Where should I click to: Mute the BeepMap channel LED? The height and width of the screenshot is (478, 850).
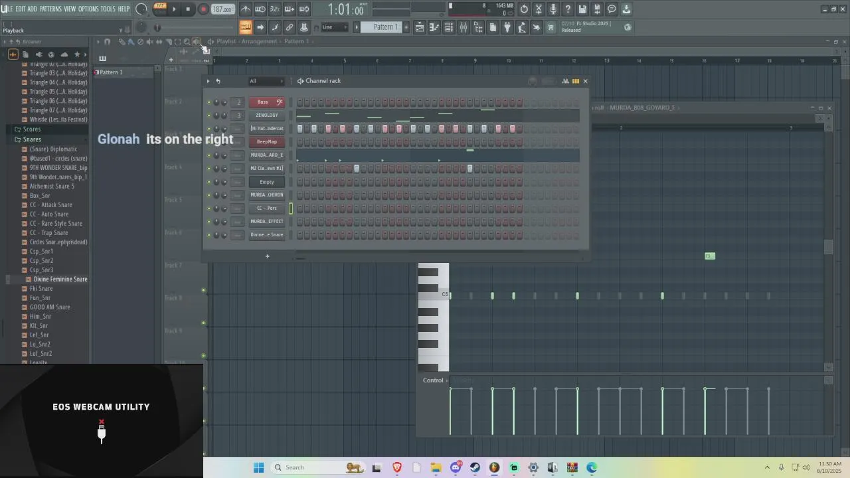tap(209, 142)
